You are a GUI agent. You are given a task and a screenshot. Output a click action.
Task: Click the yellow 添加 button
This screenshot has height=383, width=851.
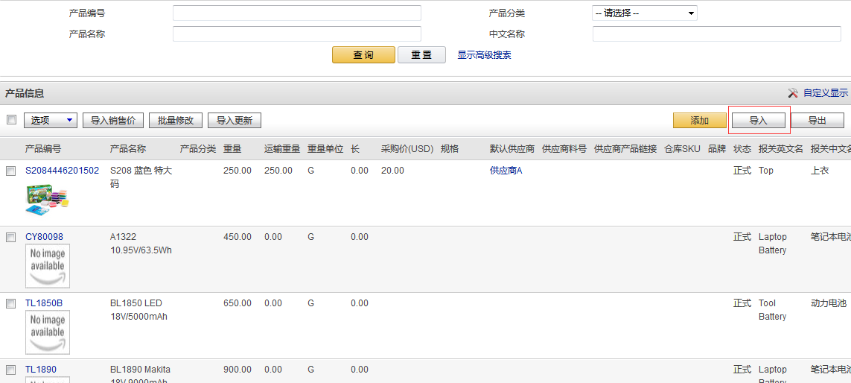click(x=700, y=121)
